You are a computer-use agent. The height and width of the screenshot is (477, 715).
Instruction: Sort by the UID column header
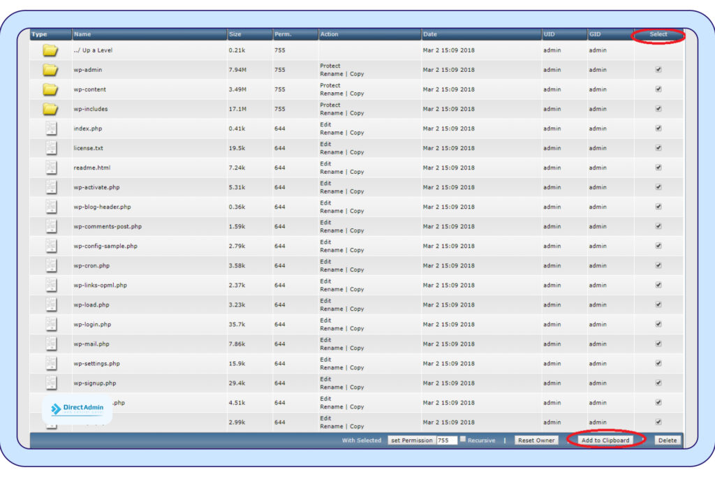click(x=549, y=34)
